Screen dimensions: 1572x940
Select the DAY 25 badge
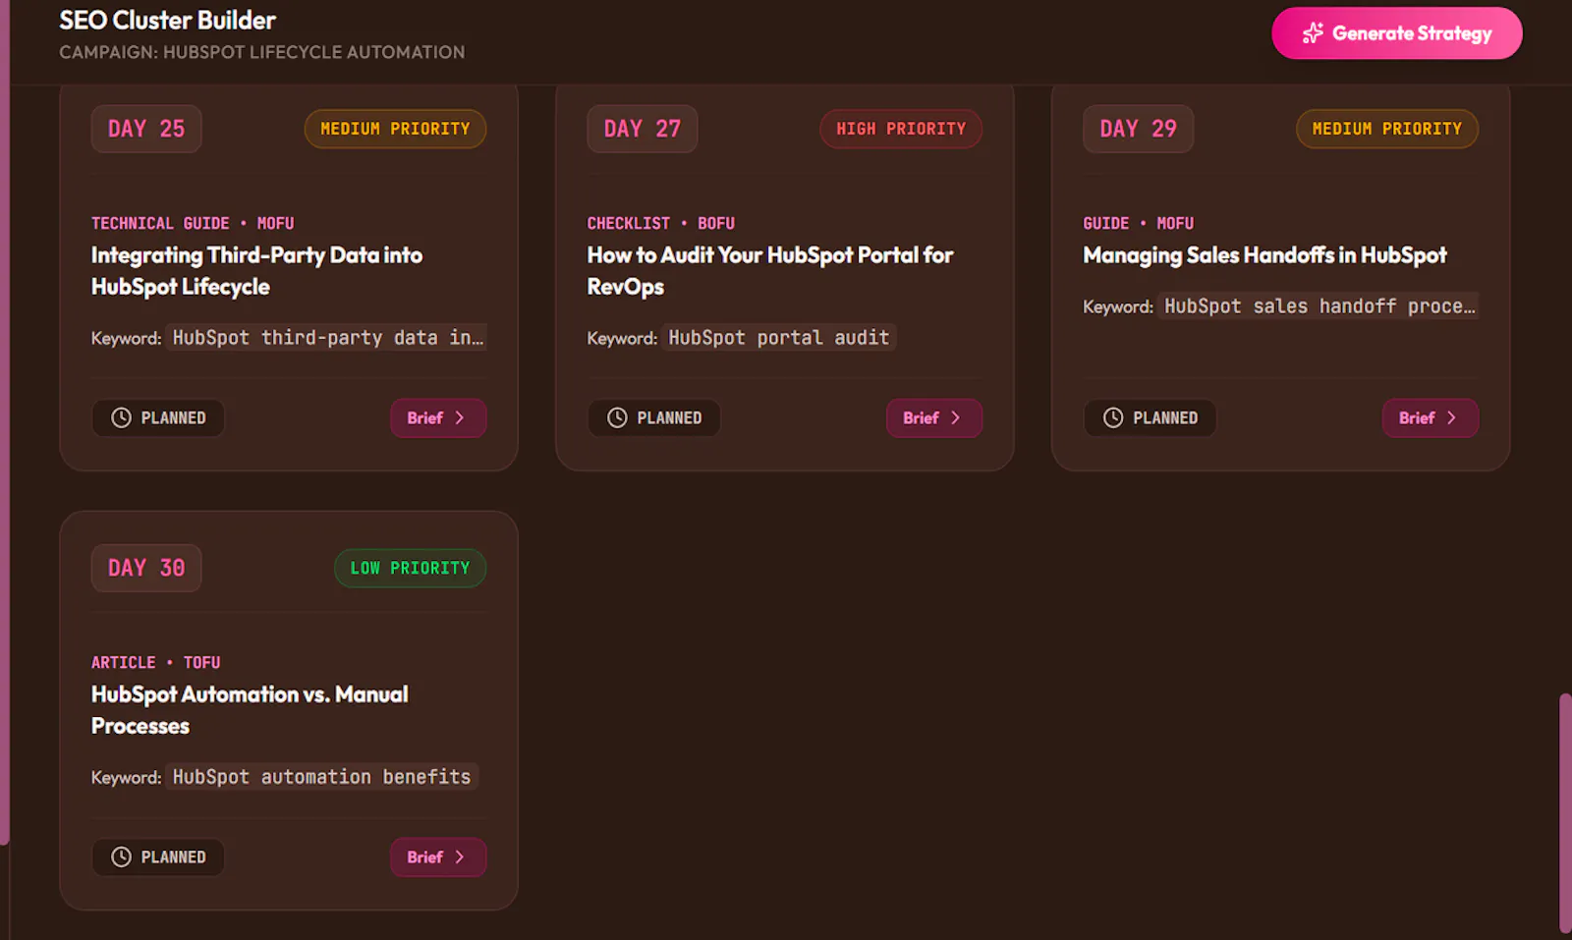coord(146,129)
